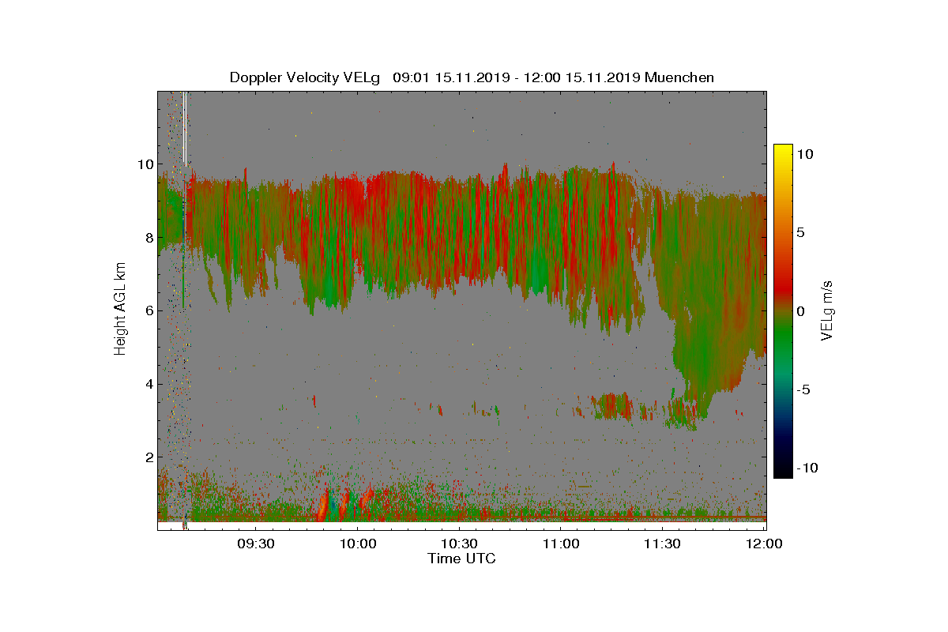The height and width of the screenshot is (632, 948).
Task: Click the "11:00" time tick label
Action: click(560, 544)
